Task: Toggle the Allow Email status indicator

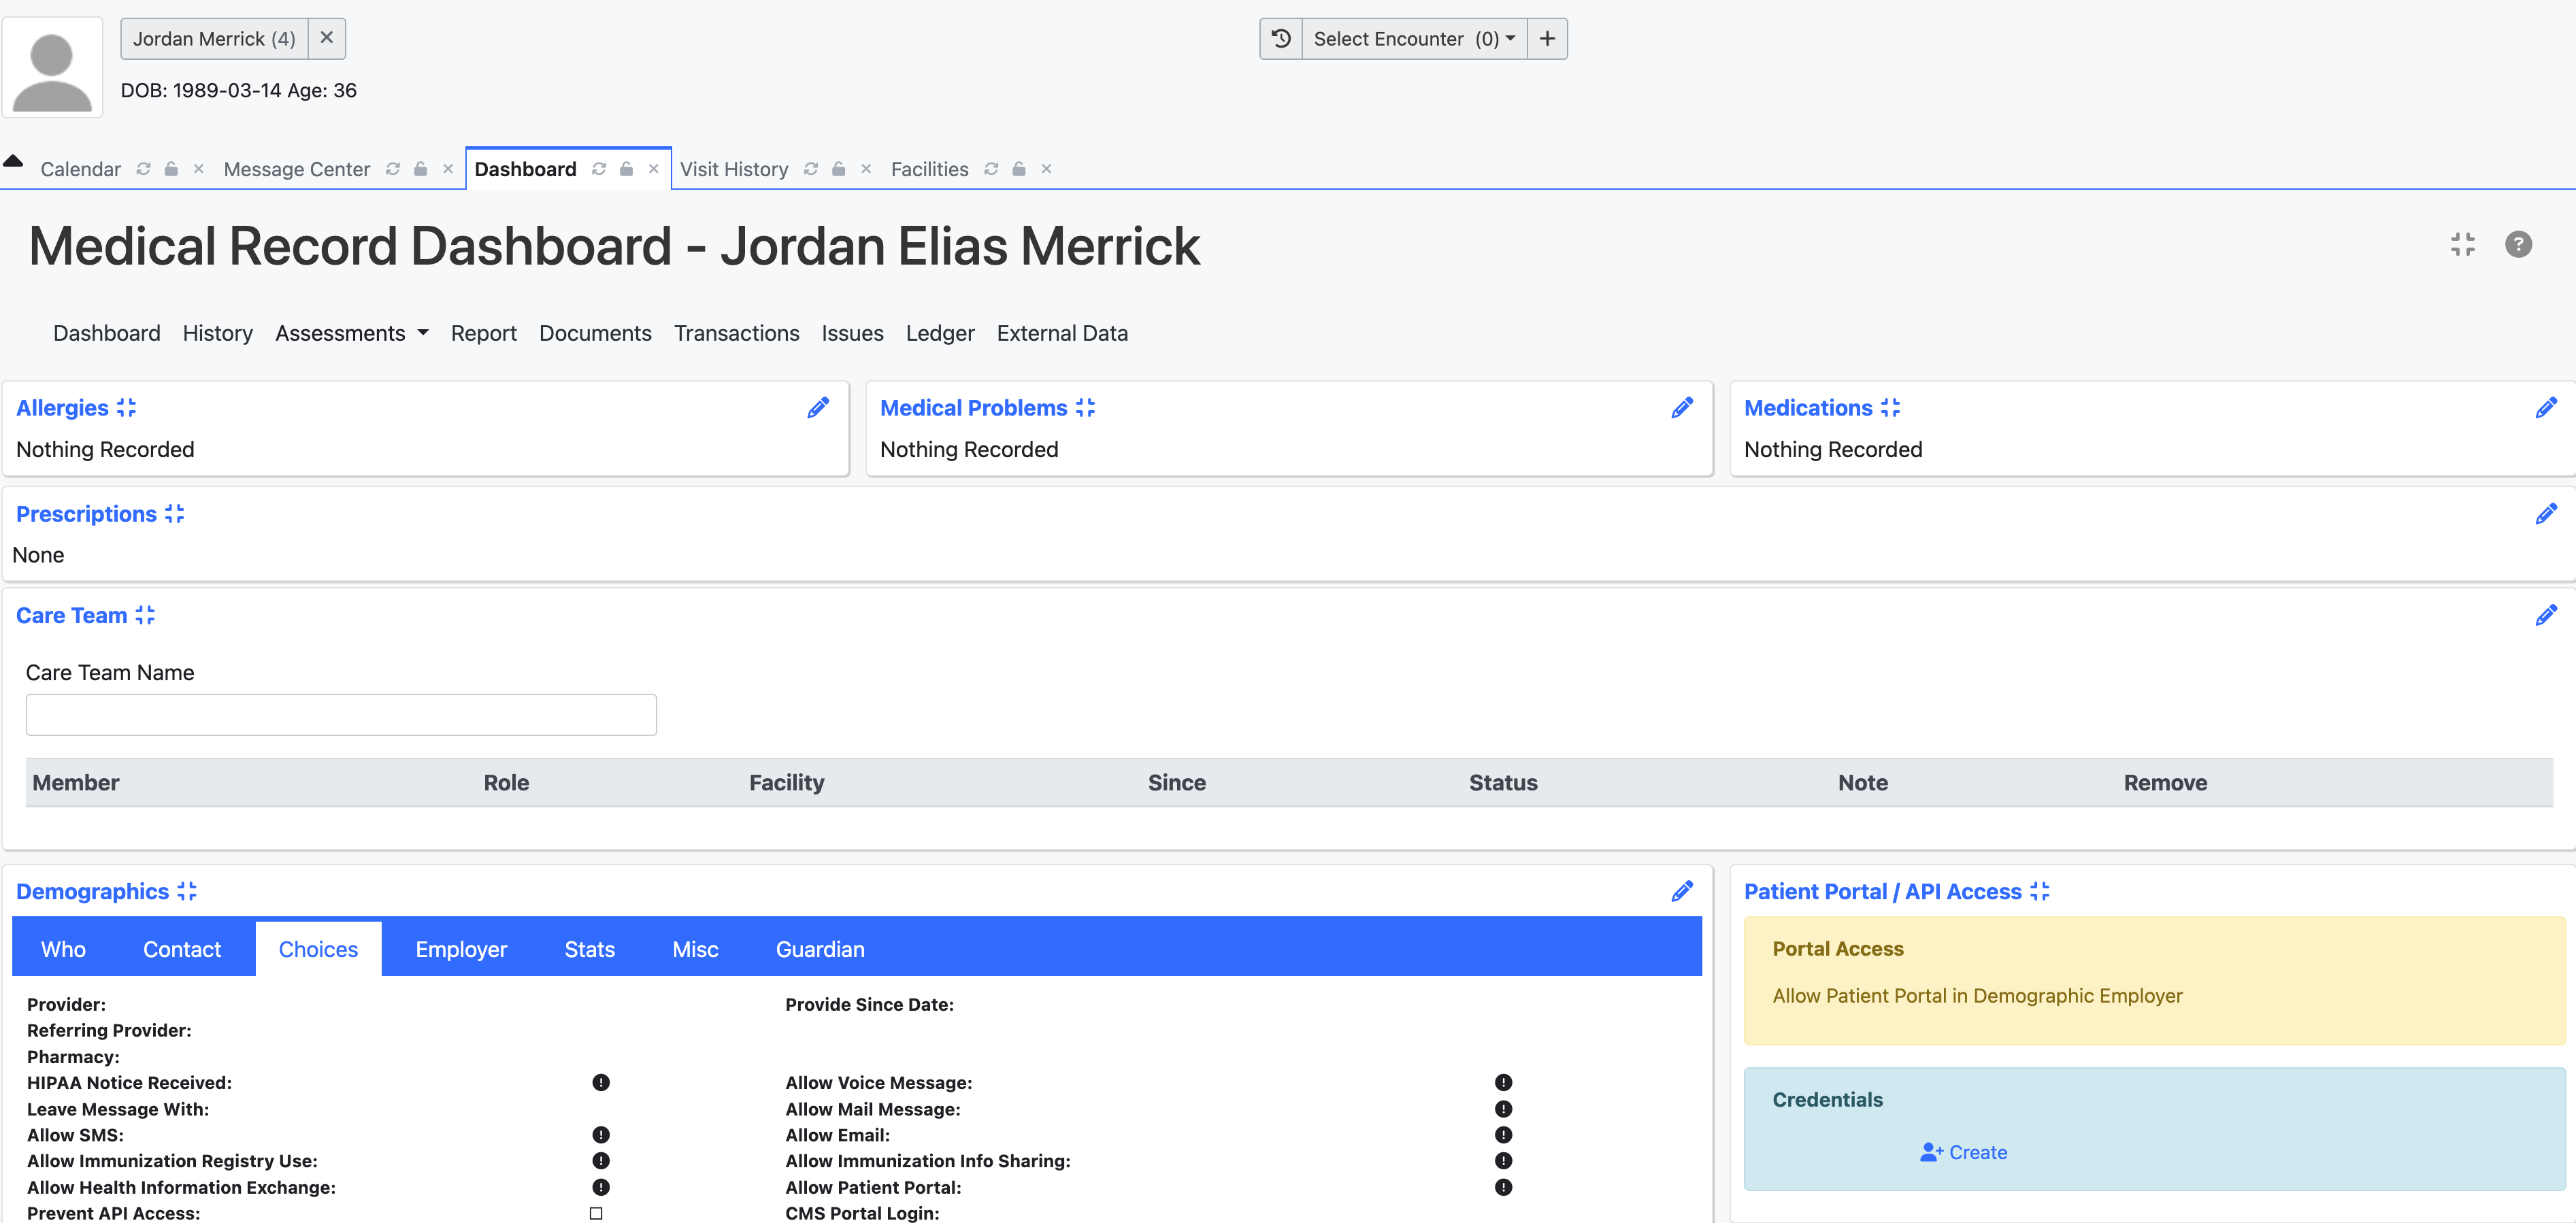Action: point(1502,1134)
